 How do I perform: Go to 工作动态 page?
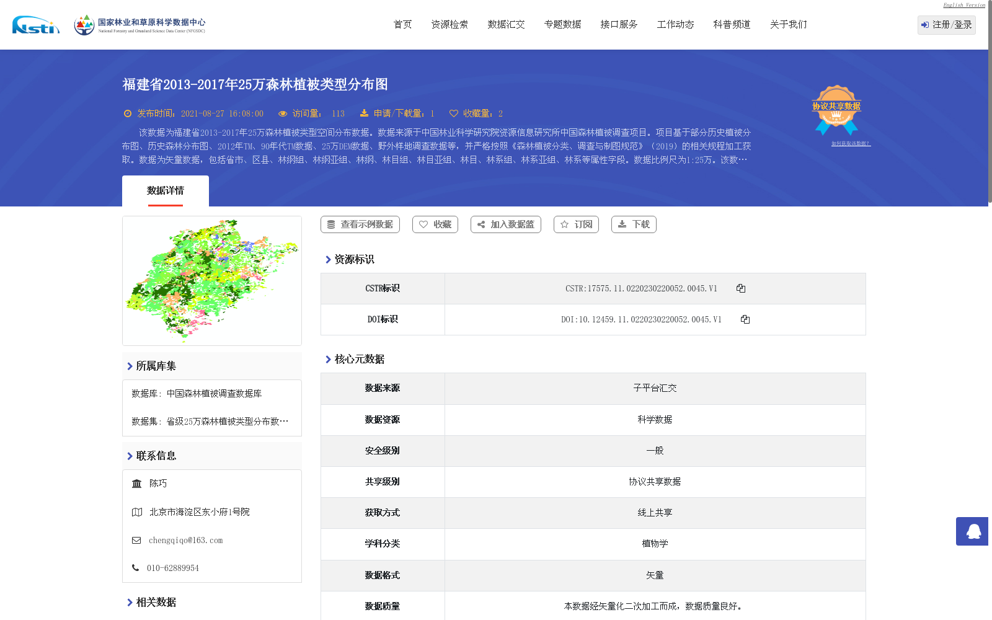pyautogui.click(x=676, y=25)
